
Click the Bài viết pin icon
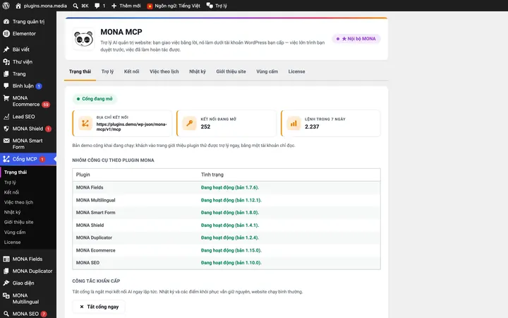click(x=6, y=49)
